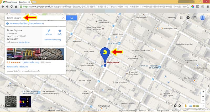Image resolution: width=210 pixels, height=112 pixels.
Task: Click the blue search magnifier button
Action: click(x=72, y=18)
